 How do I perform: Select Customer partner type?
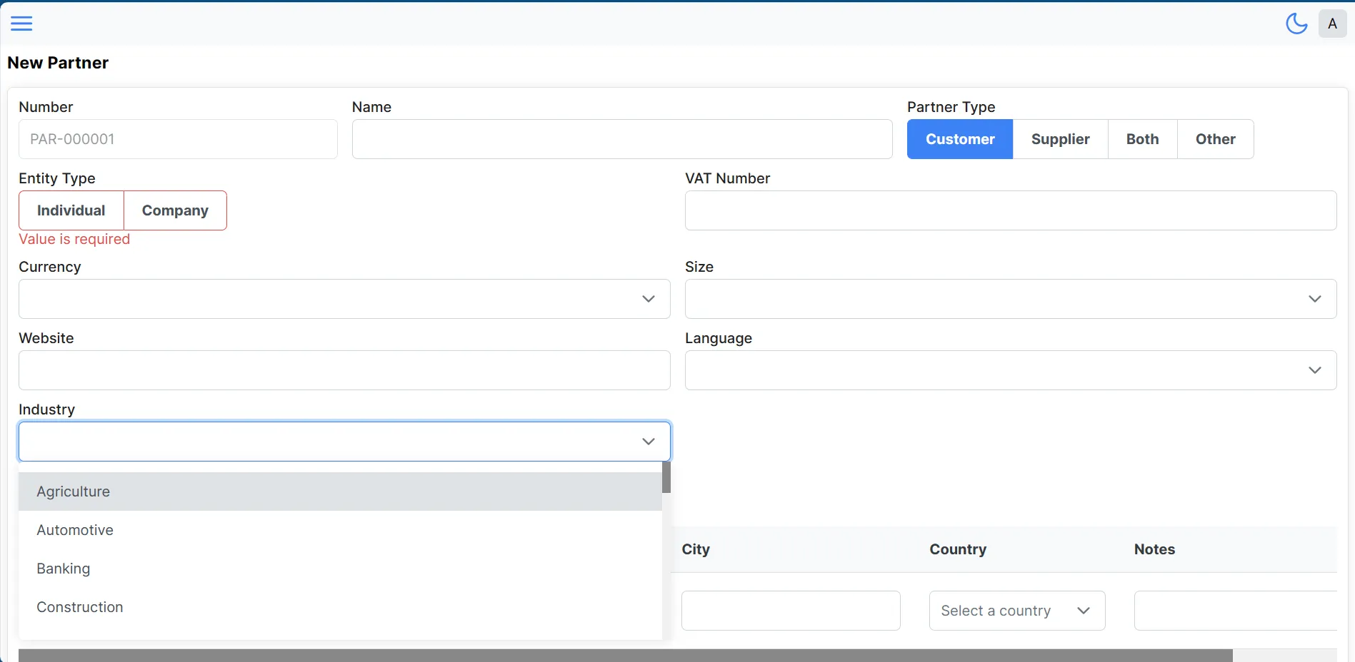tap(959, 139)
